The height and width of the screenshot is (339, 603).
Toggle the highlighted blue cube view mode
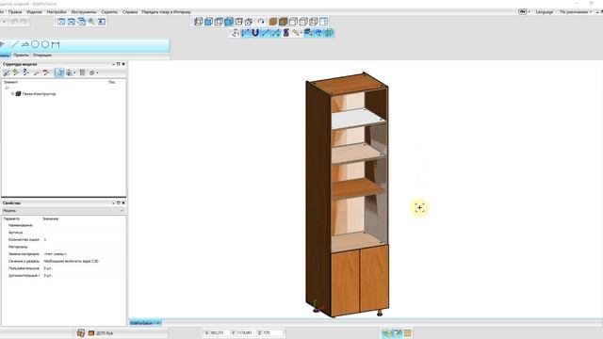229,22
